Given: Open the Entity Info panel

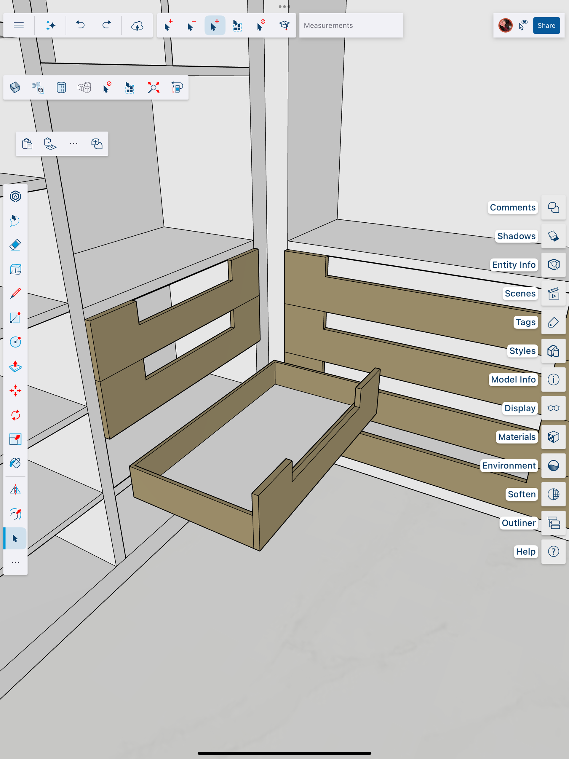Looking at the screenshot, I should click(553, 264).
